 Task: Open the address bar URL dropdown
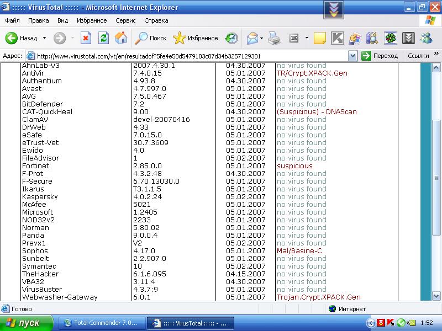point(352,56)
